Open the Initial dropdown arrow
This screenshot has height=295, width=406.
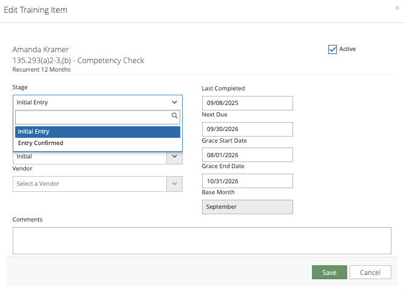(x=175, y=157)
